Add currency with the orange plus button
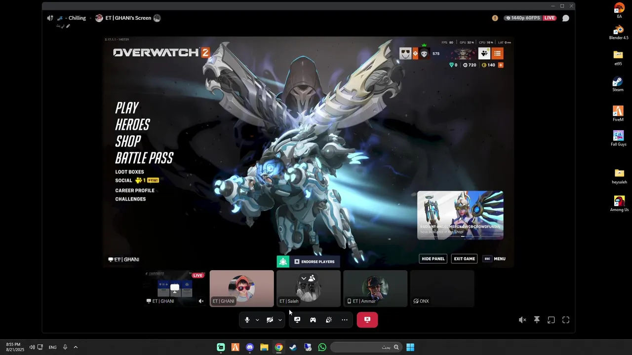This screenshot has height=355, width=632. pos(501,65)
